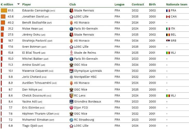This screenshot has width=189, height=129.
Task: Open the Girondins Bordeaux club link
Action: tap(88, 101)
